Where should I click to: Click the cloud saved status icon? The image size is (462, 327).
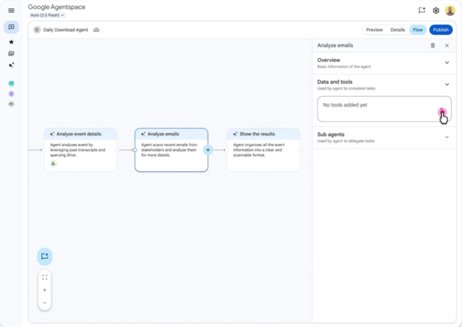[96, 30]
